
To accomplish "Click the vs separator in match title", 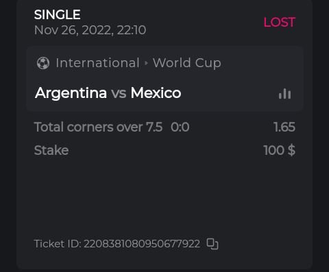I will 119,93.
